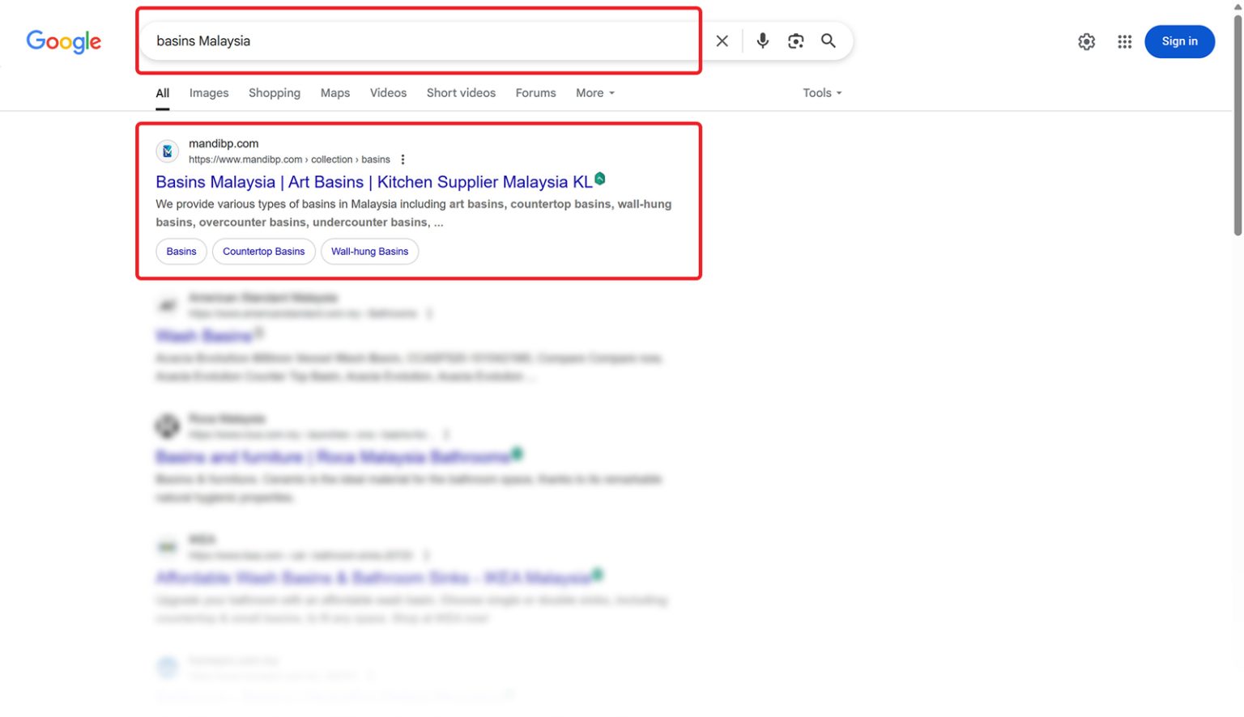This screenshot has height=717, width=1244.
Task: Switch to the Forums tab
Action: pos(536,93)
